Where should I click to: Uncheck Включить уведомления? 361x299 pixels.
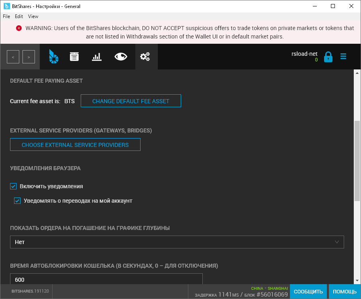pos(13,186)
